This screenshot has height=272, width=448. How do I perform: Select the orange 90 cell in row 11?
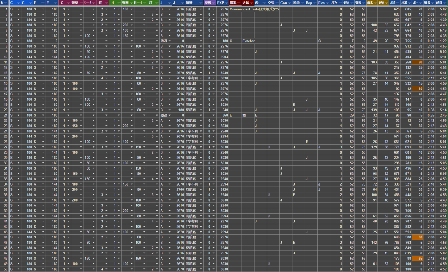click(x=418, y=62)
